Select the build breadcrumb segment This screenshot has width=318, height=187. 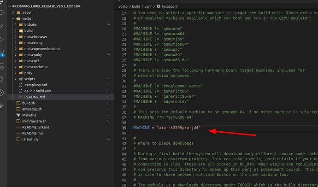point(136,6)
